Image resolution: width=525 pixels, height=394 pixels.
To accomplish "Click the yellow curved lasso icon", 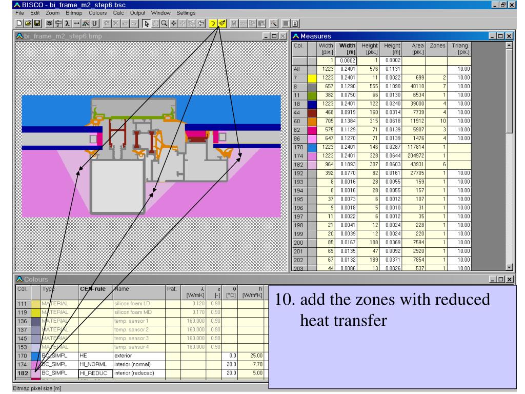I will click(213, 24).
